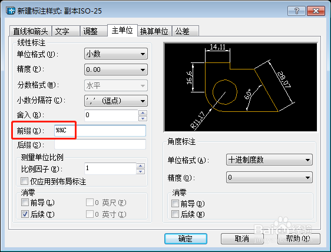Click the 前缀 input field containing %%C
The image size is (331, 252).
click(100, 131)
